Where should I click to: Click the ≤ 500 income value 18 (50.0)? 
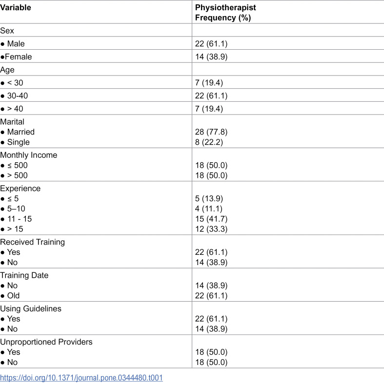211,165
